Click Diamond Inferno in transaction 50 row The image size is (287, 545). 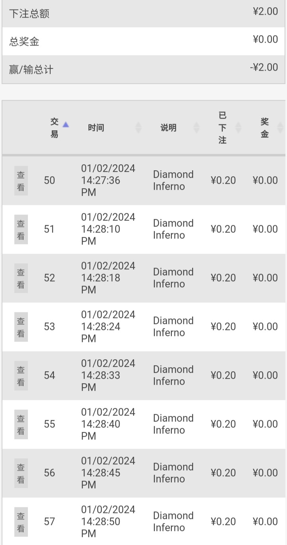coord(173,181)
